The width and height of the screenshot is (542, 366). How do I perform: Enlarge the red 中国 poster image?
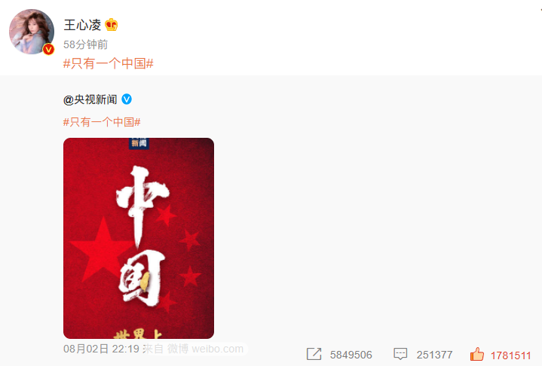coord(139,238)
